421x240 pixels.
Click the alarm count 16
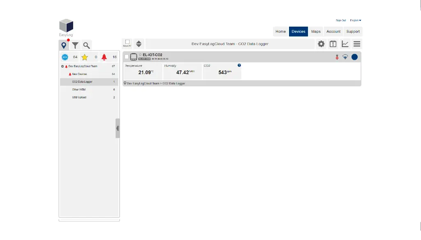pyautogui.click(x=115, y=57)
